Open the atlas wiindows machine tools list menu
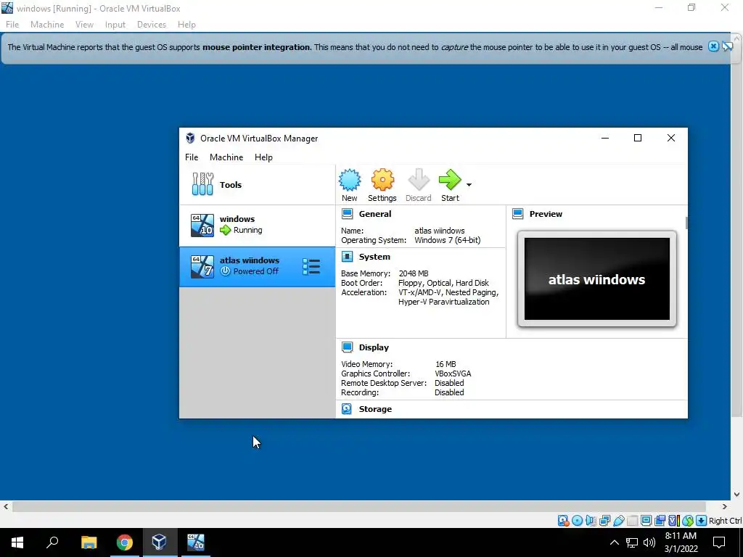Screen dimensions: 743x557 click(x=311, y=267)
